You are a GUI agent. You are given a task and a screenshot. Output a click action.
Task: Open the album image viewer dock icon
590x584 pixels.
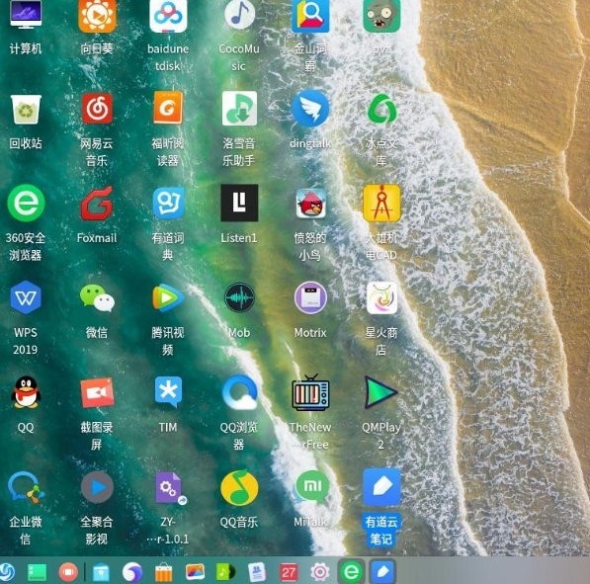(x=195, y=572)
